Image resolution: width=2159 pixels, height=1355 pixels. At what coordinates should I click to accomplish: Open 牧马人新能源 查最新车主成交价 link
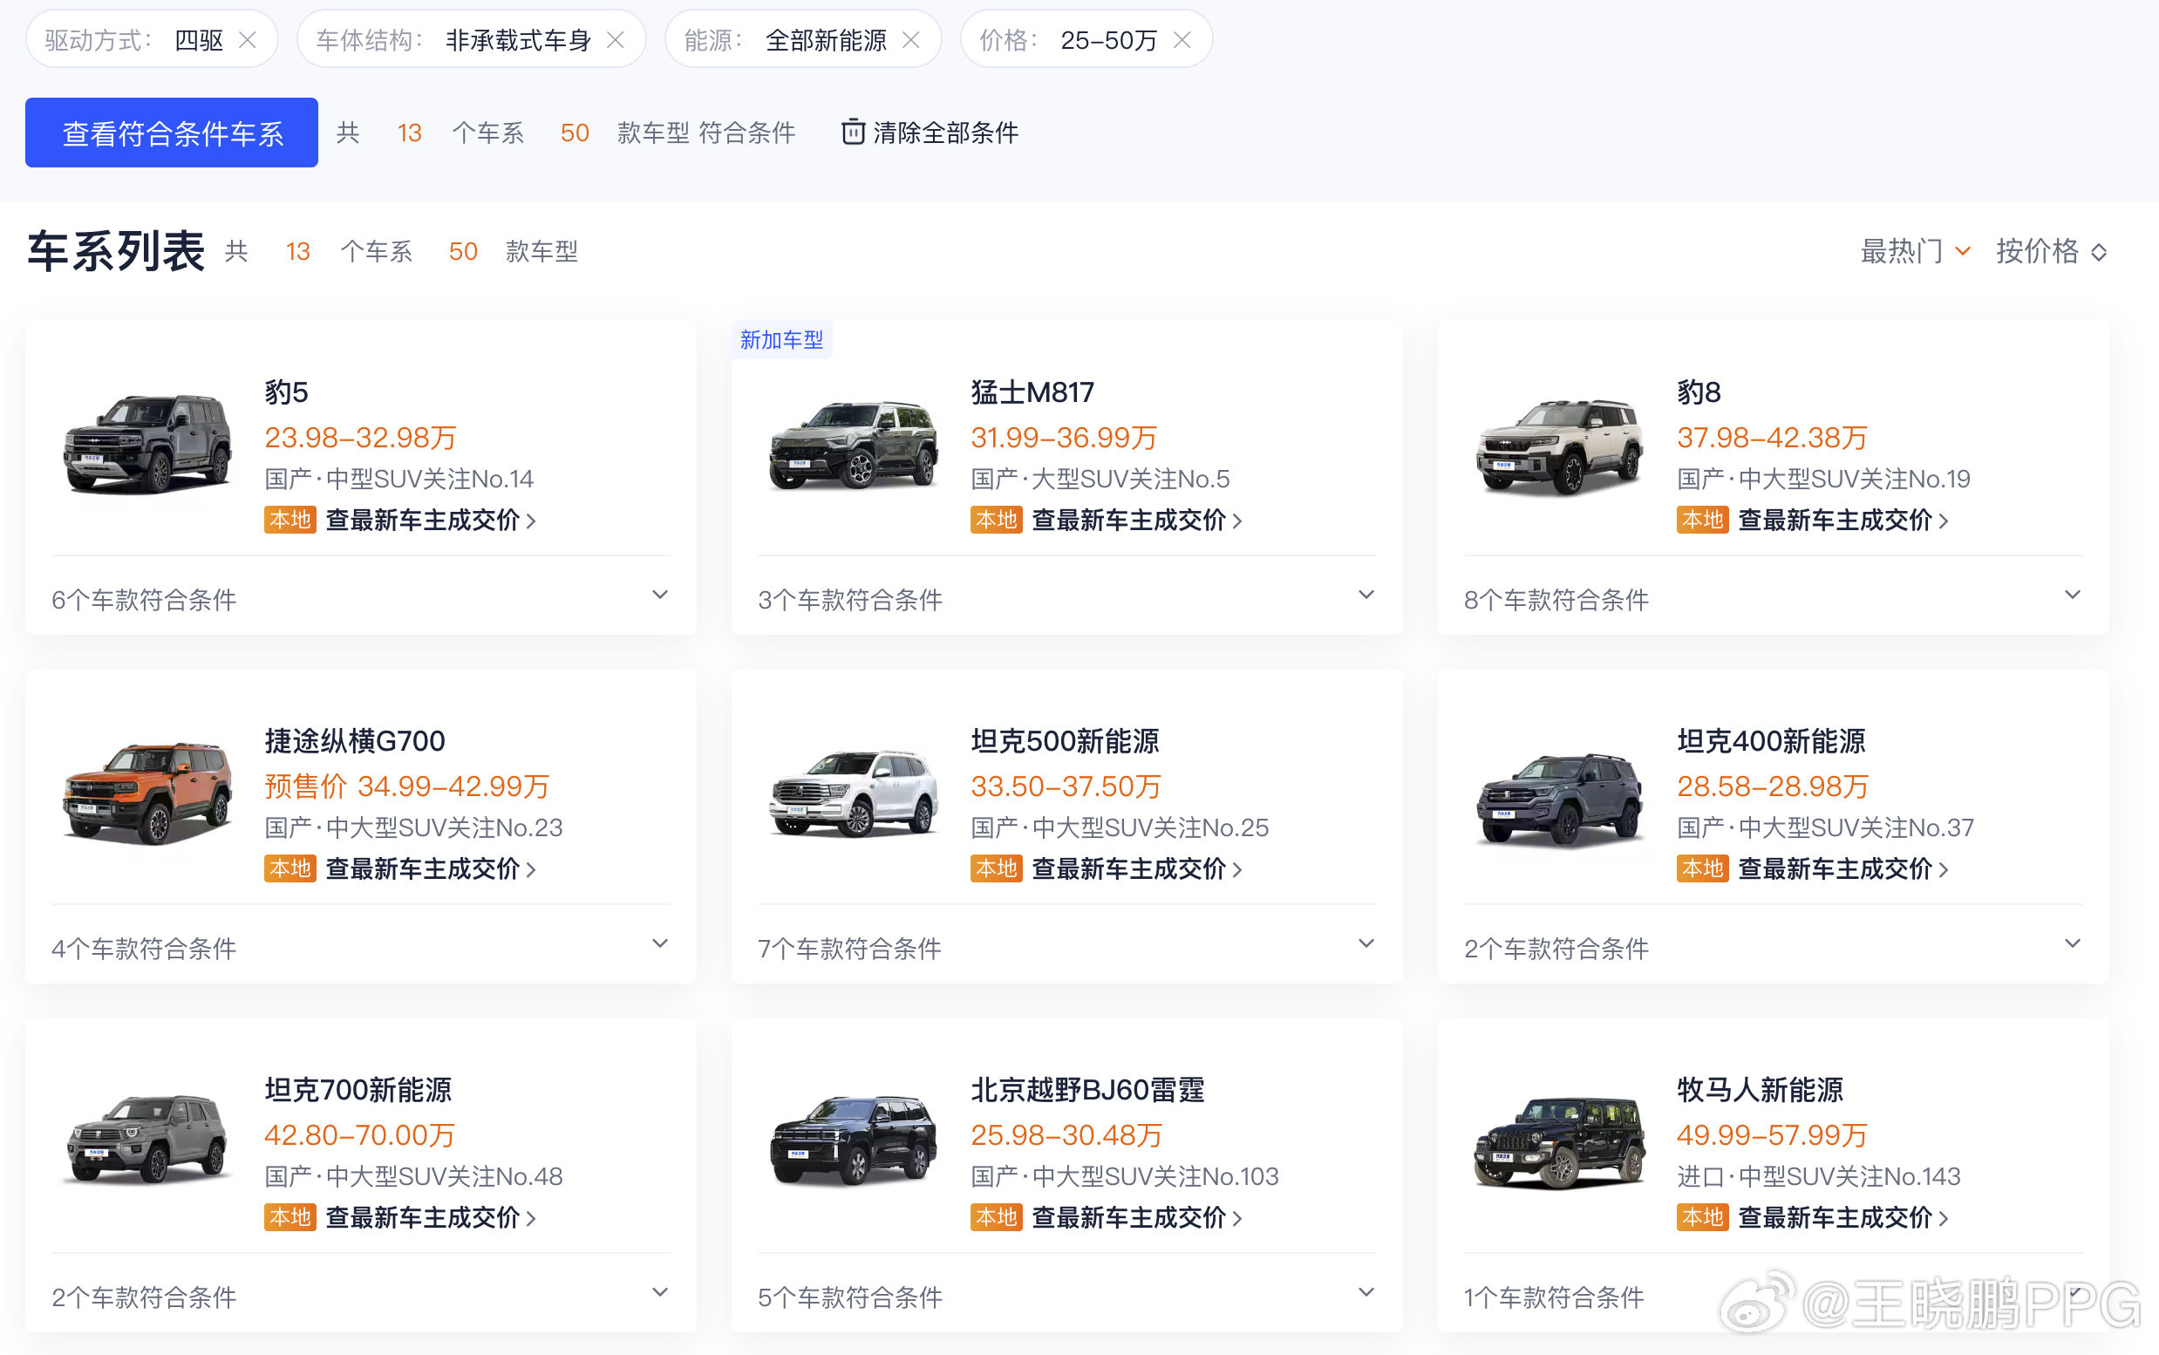[1842, 1217]
